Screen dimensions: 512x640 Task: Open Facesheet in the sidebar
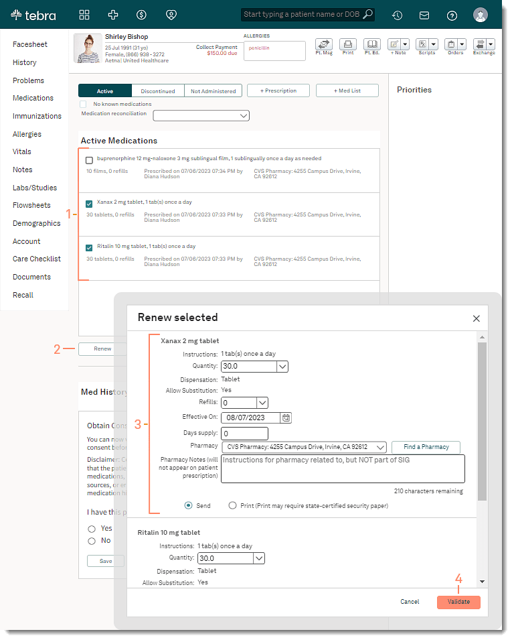coord(29,44)
